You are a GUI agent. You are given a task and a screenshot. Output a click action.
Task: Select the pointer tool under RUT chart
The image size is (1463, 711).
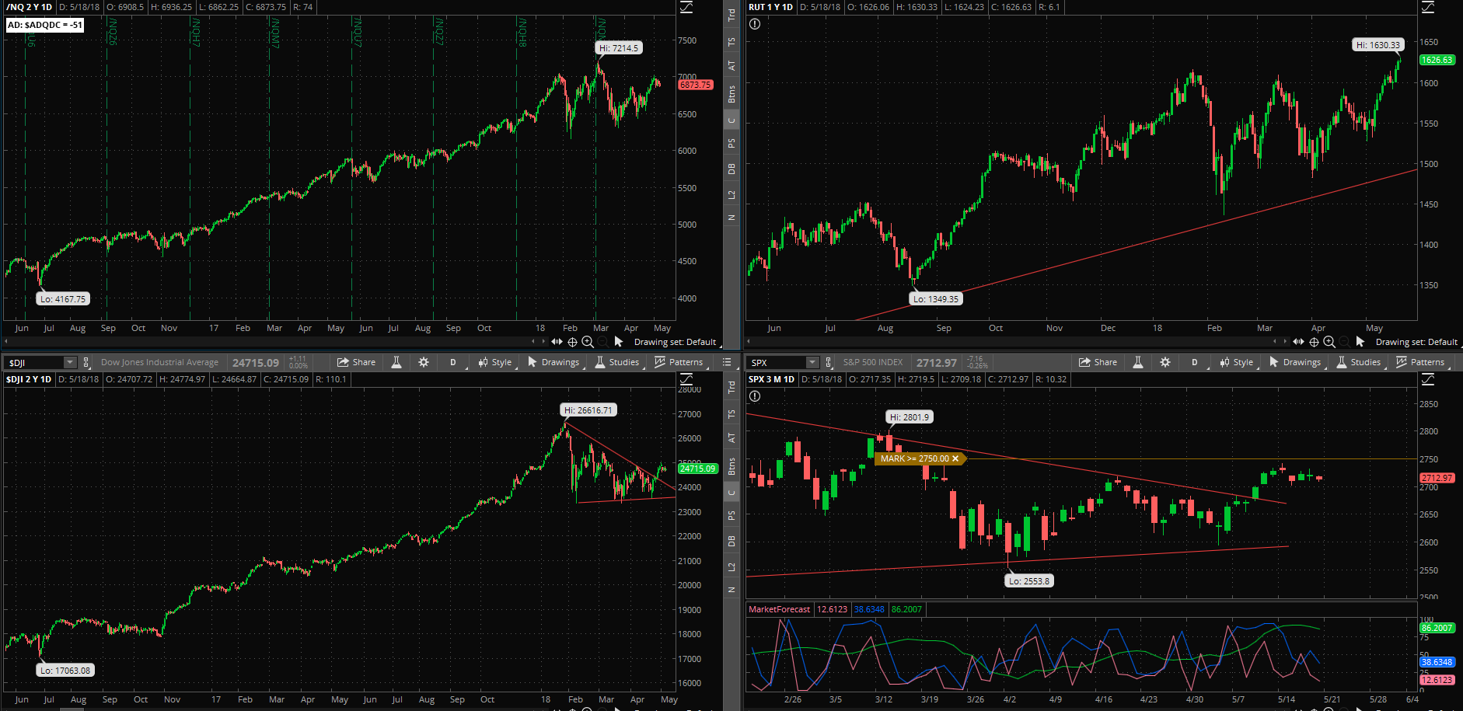[1360, 342]
